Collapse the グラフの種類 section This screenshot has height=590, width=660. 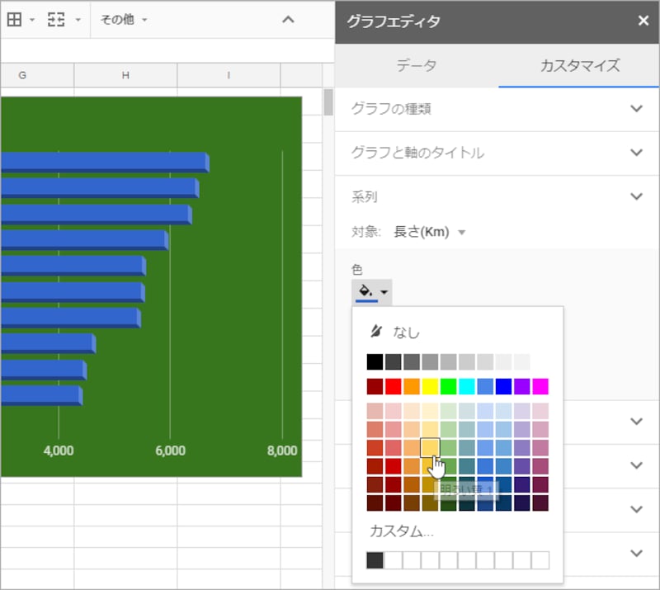[x=635, y=108]
